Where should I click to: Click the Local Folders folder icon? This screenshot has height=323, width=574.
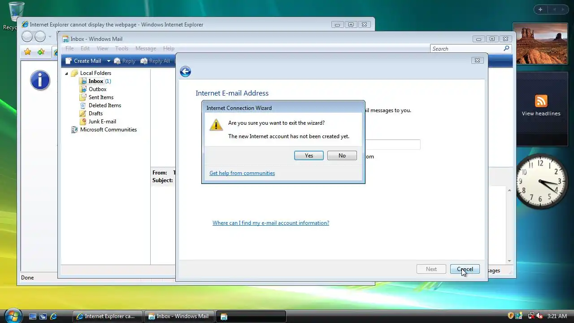(x=74, y=73)
